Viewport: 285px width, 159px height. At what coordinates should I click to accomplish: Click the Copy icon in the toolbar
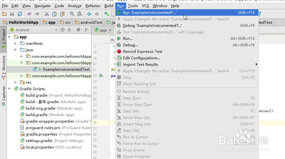pyautogui.click(x=54, y=14)
